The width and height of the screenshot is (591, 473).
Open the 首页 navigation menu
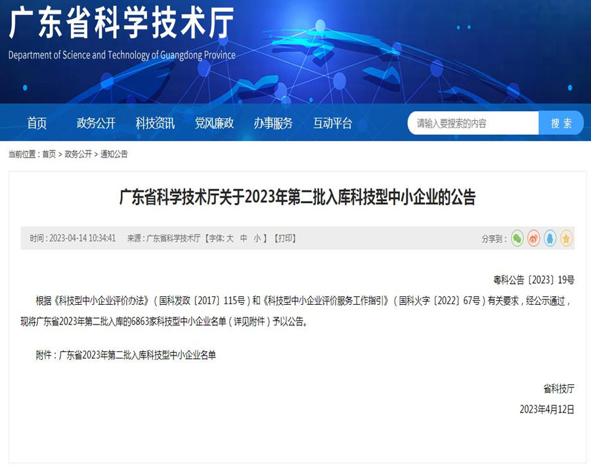37,123
